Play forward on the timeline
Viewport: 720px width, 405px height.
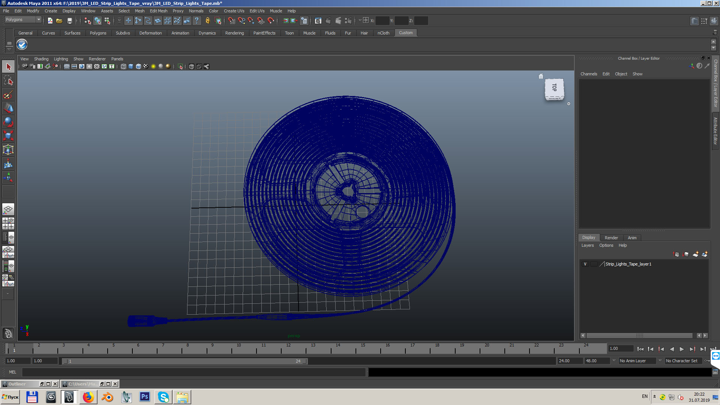click(x=682, y=349)
